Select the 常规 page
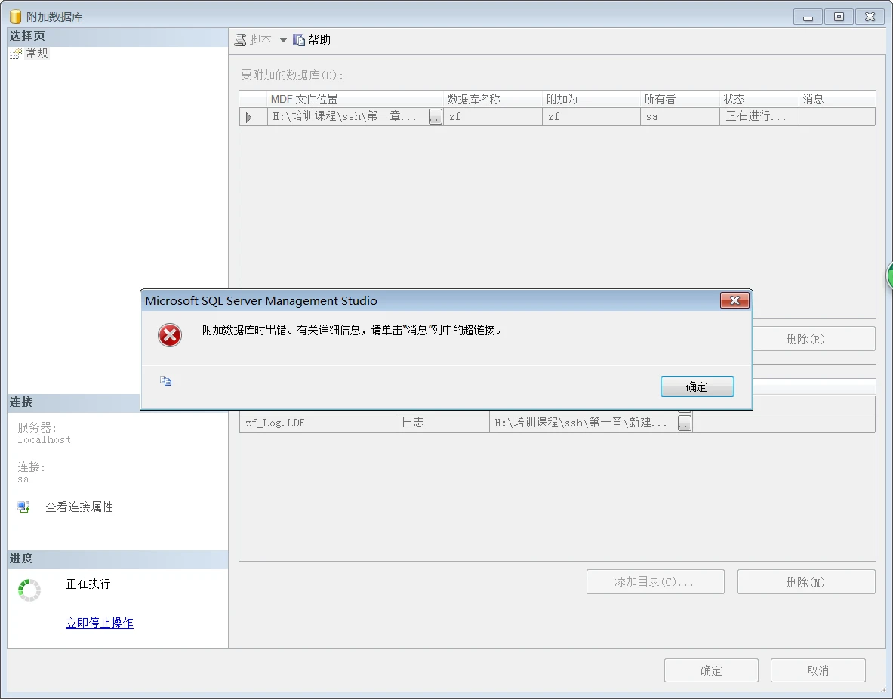This screenshot has width=893, height=699. pyautogui.click(x=37, y=53)
